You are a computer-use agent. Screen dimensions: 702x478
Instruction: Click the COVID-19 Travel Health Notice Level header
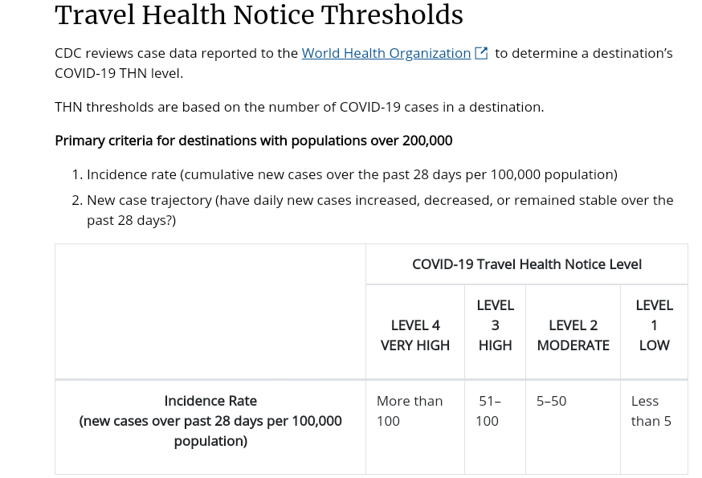[x=526, y=264]
